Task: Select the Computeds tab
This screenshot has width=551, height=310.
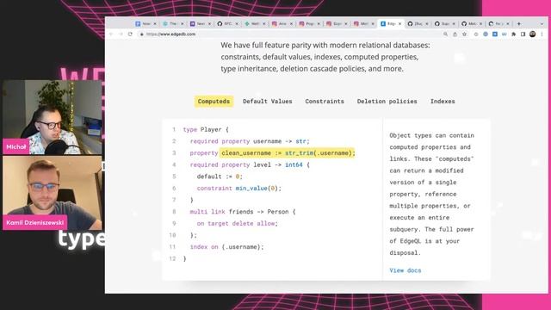Action: [x=214, y=102]
